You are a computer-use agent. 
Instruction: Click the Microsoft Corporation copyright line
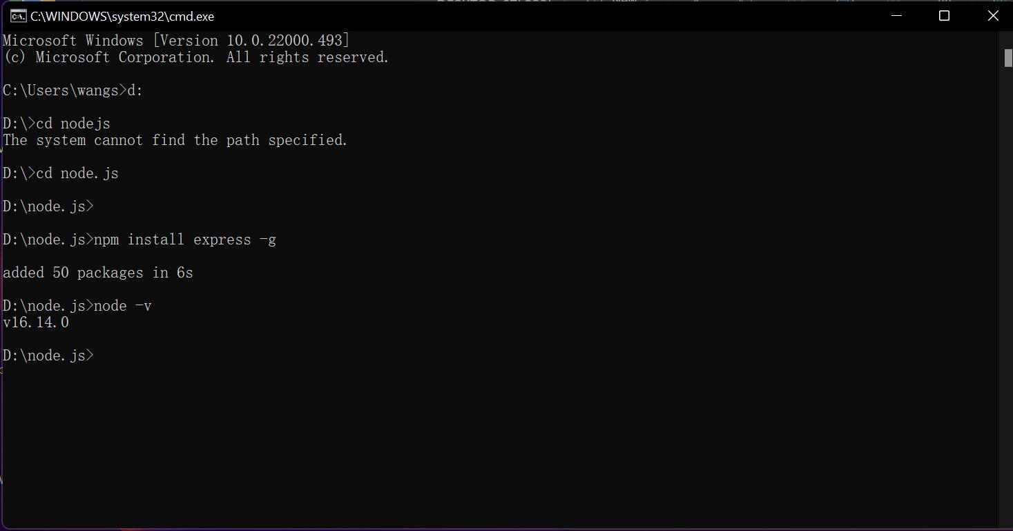(x=195, y=57)
